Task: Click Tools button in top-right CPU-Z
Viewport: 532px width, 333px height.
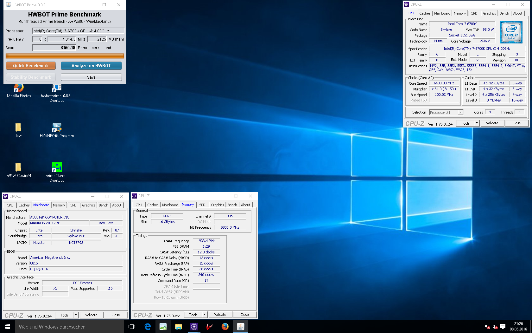Action: coord(465,123)
